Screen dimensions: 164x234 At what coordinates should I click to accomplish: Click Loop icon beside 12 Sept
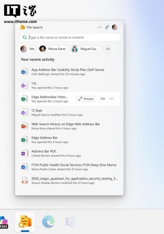pos(25,112)
